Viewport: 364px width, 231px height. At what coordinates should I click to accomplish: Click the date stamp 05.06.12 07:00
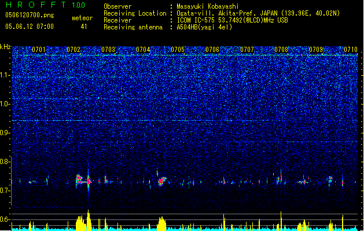[x=30, y=27]
